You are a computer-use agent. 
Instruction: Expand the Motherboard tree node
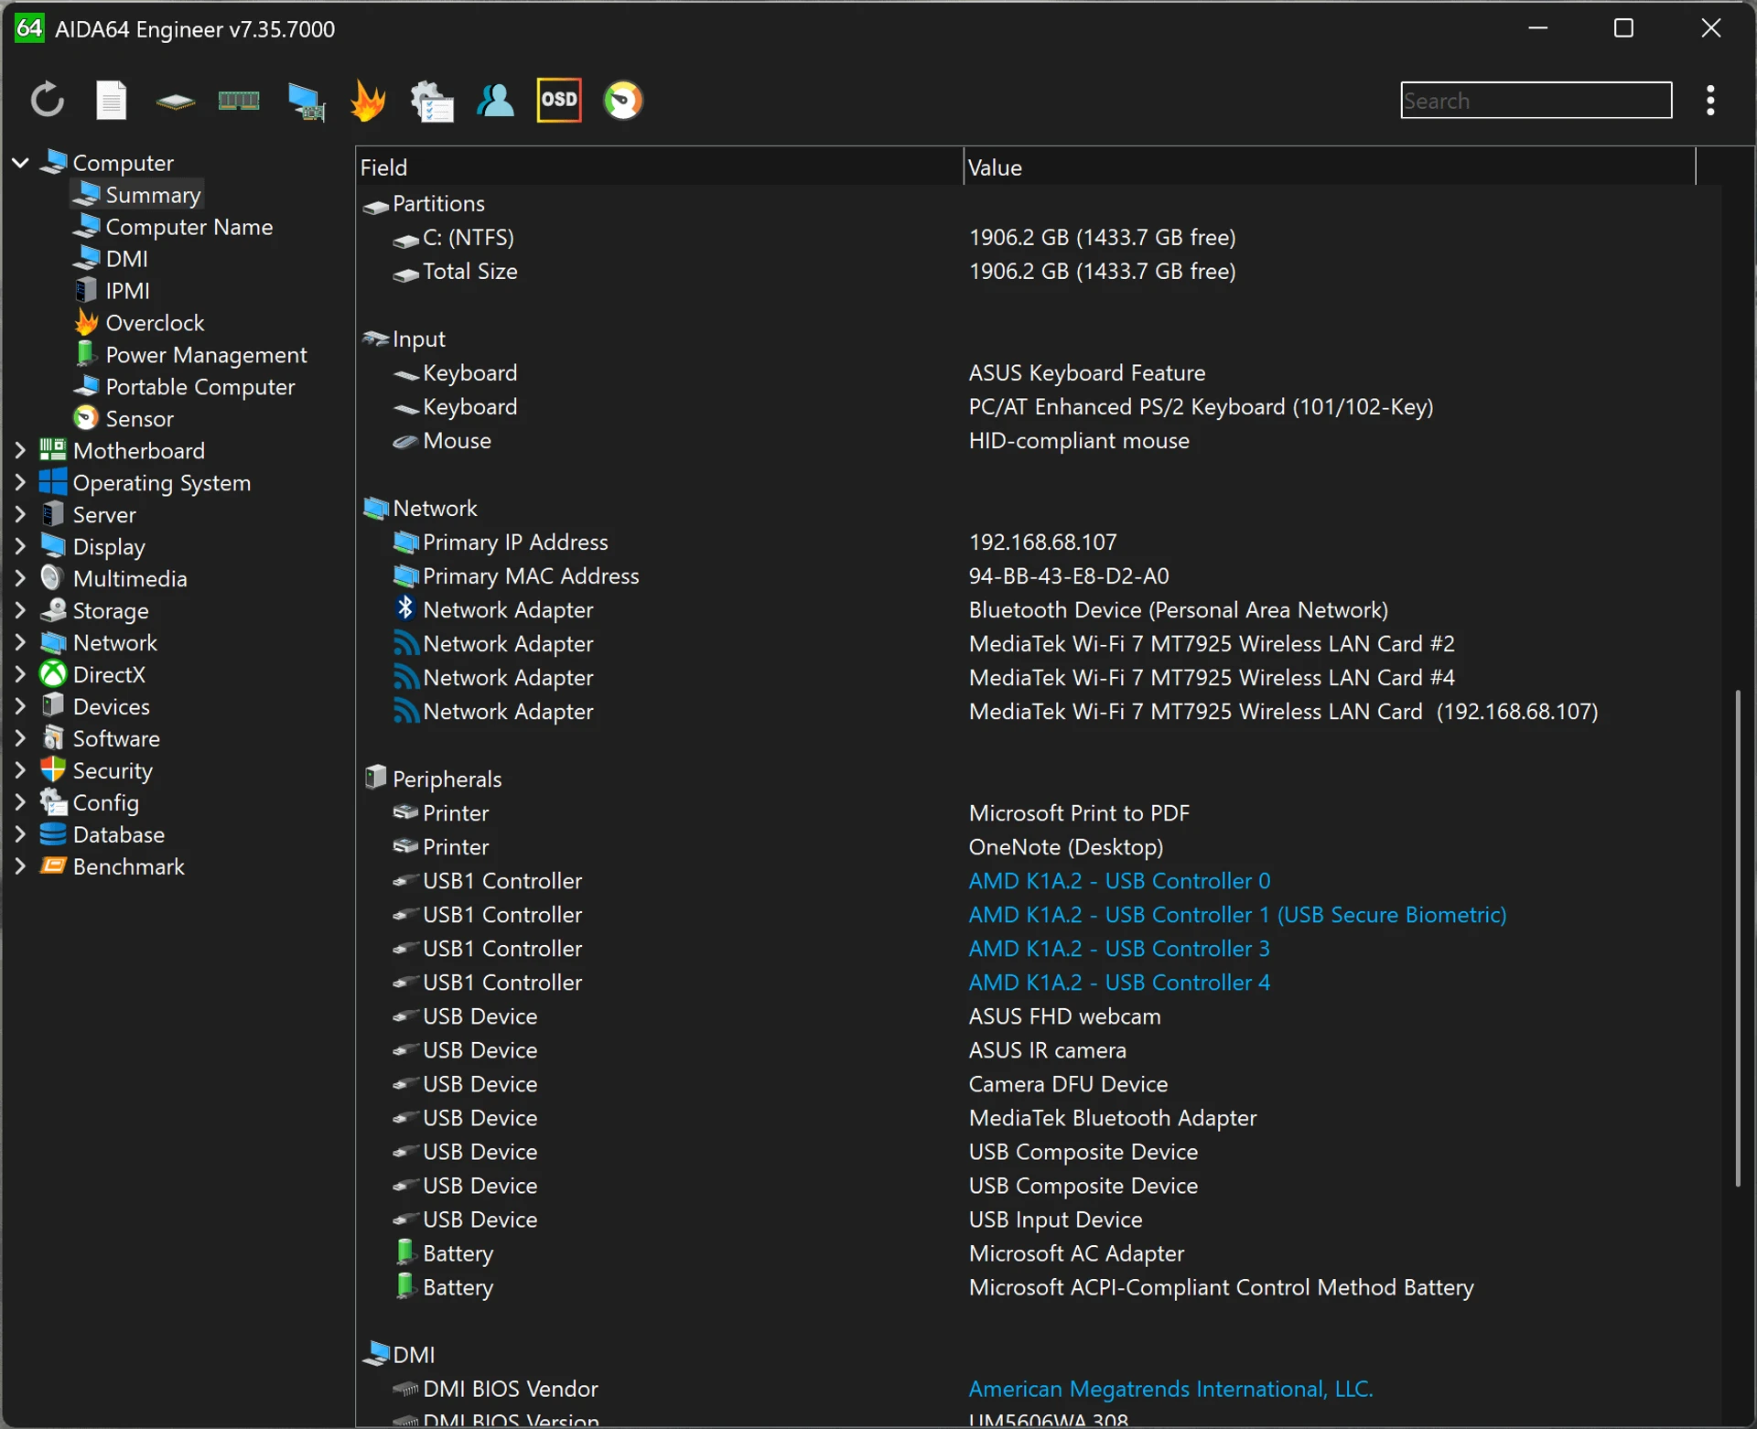click(x=20, y=450)
